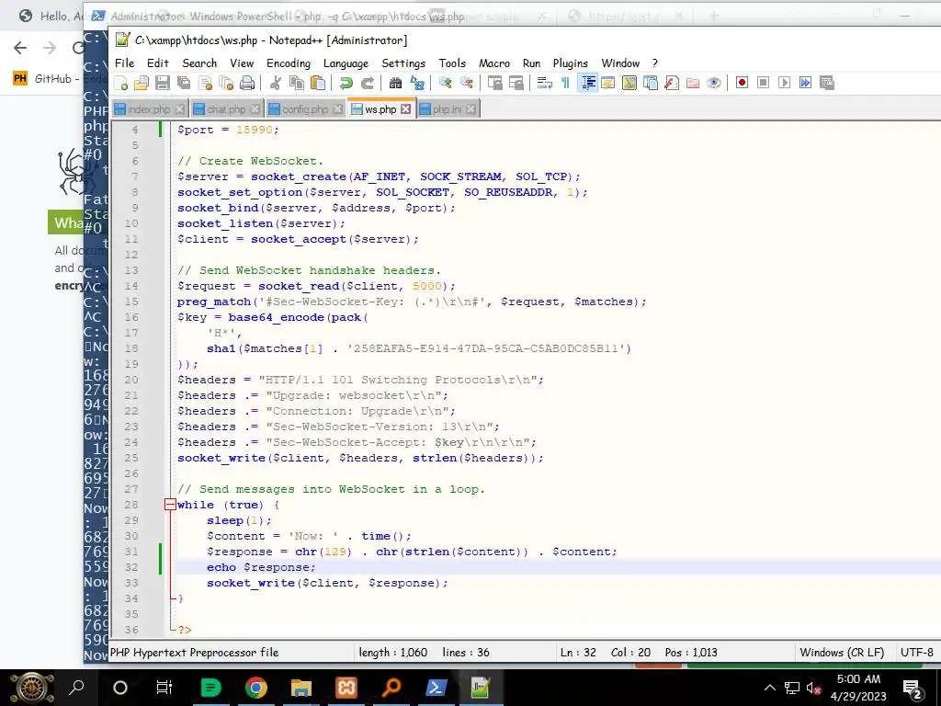
Task: Toggle the Indent Guide button
Action: point(587,83)
